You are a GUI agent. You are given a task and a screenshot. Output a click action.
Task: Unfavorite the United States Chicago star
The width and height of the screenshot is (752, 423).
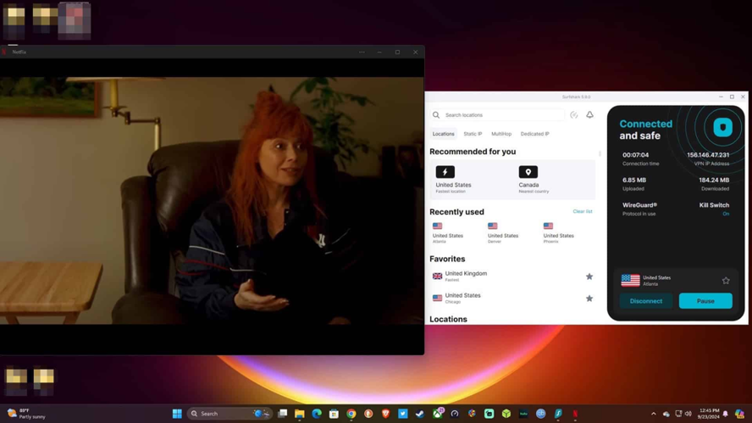[589, 299]
